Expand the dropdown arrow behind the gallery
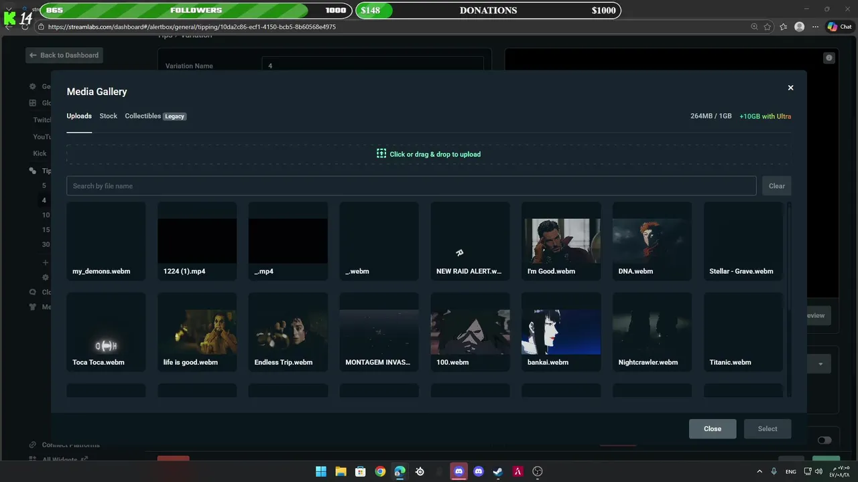Viewport: 858px width, 482px height. 820,364
